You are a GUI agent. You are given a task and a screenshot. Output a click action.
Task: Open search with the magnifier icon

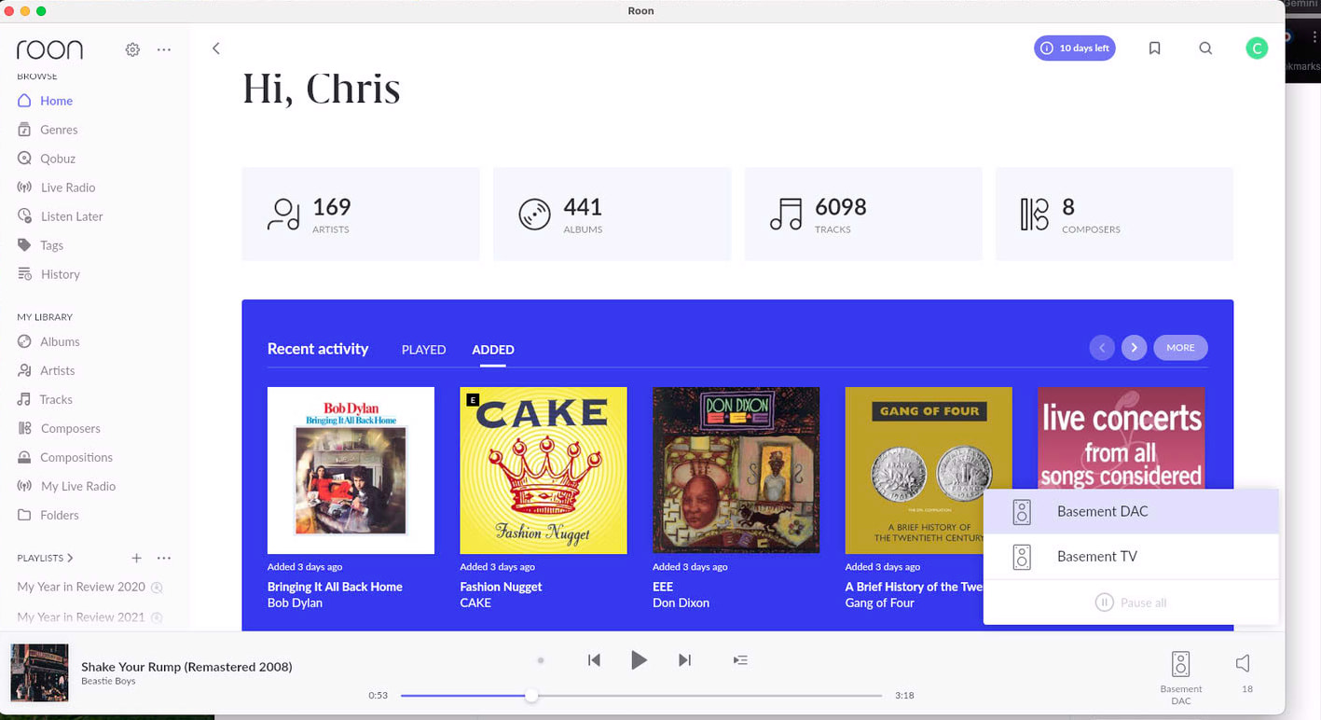[x=1205, y=48]
